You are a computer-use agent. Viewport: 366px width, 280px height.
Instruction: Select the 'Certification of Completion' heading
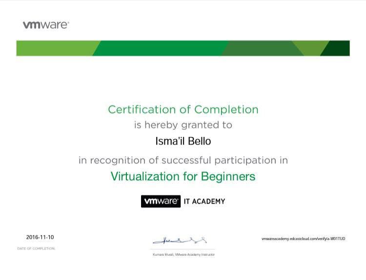click(183, 109)
